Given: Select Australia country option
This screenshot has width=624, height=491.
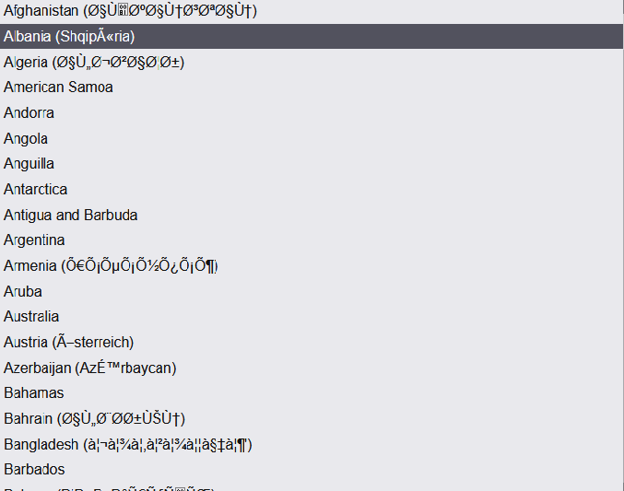Looking at the screenshot, I should pos(312,316).
